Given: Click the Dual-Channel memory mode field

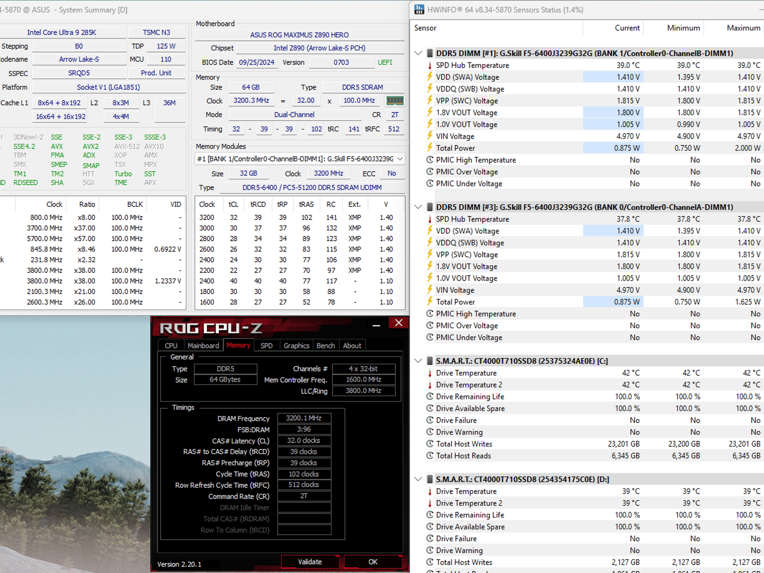Looking at the screenshot, I should pos(294,115).
